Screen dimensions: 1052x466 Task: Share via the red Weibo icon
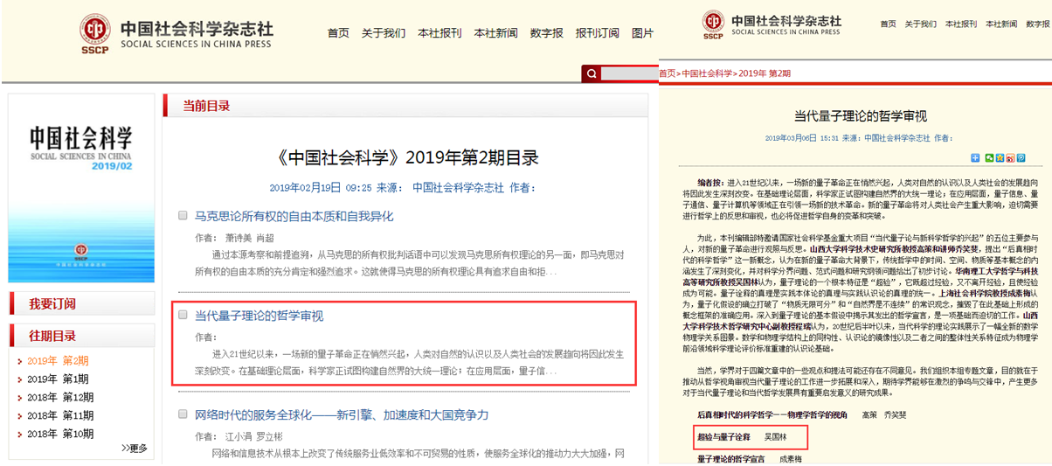pos(1010,158)
